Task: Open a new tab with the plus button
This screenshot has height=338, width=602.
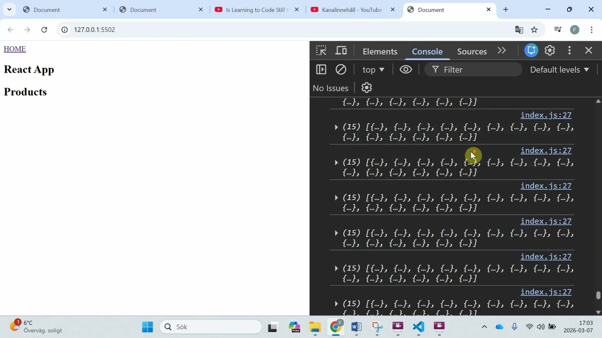Action: [506, 9]
